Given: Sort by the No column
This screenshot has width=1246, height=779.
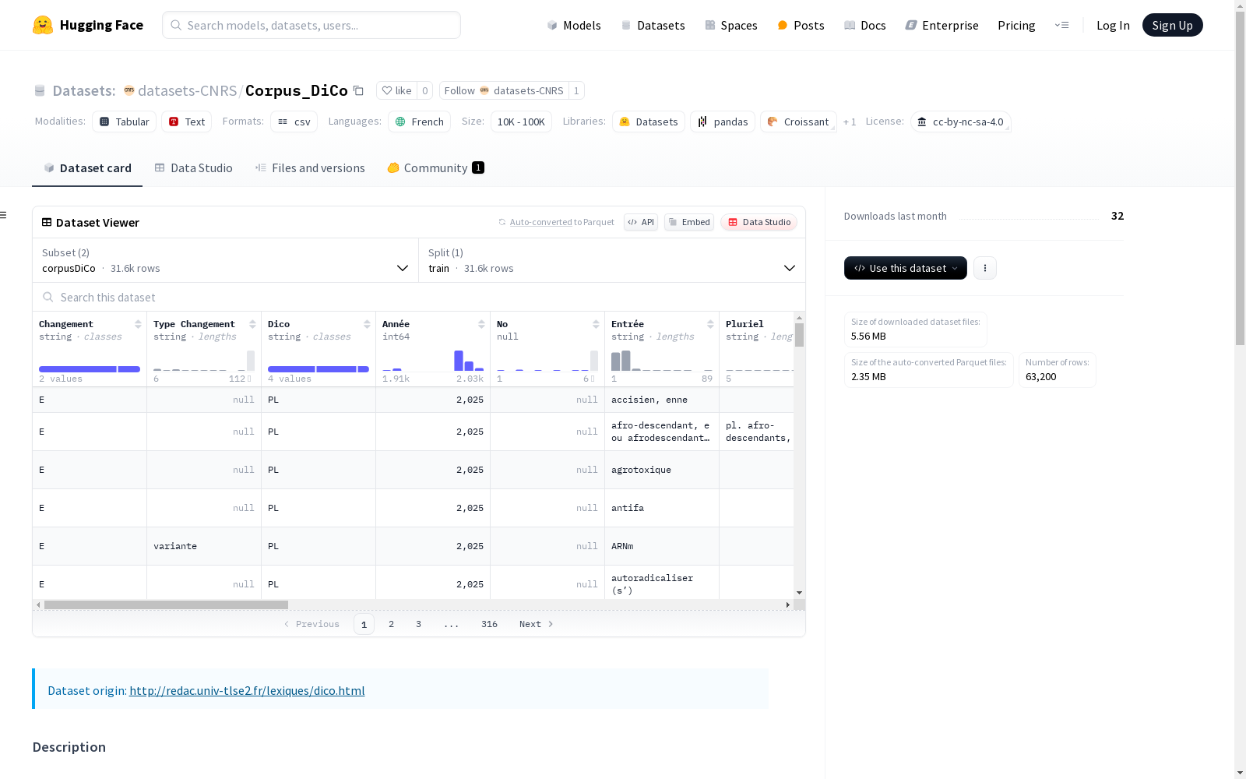Looking at the screenshot, I should click(596, 324).
